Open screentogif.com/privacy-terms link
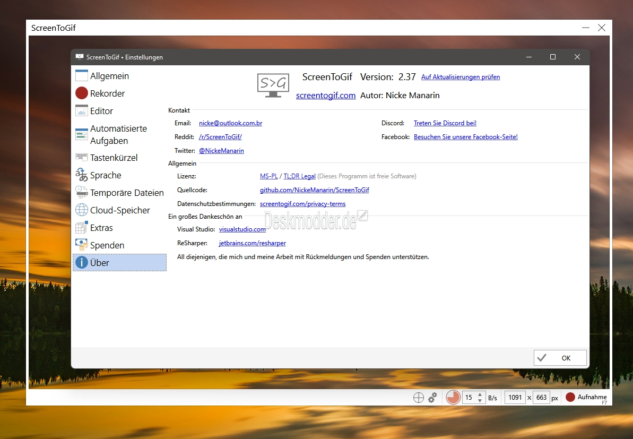 coord(303,203)
